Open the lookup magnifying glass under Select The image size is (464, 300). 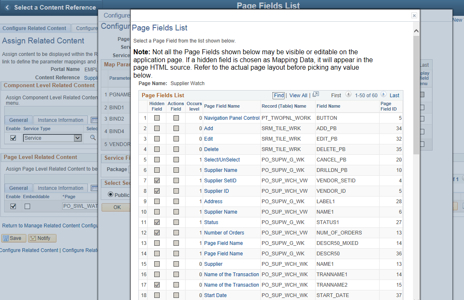coord(93,137)
